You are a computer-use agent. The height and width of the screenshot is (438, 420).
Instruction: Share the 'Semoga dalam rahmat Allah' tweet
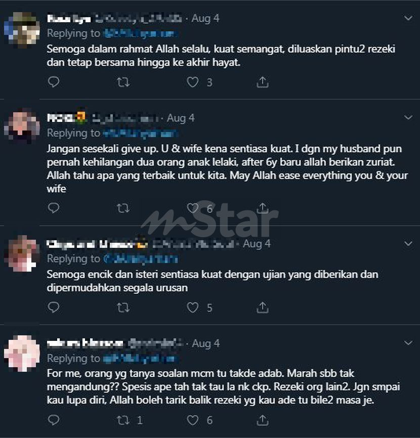pyautogui.click(x=263, y=82)
